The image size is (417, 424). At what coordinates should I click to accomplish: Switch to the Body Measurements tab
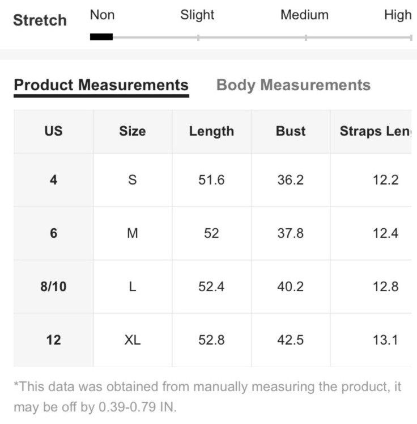pyautogui.click(x=293, y=85)
